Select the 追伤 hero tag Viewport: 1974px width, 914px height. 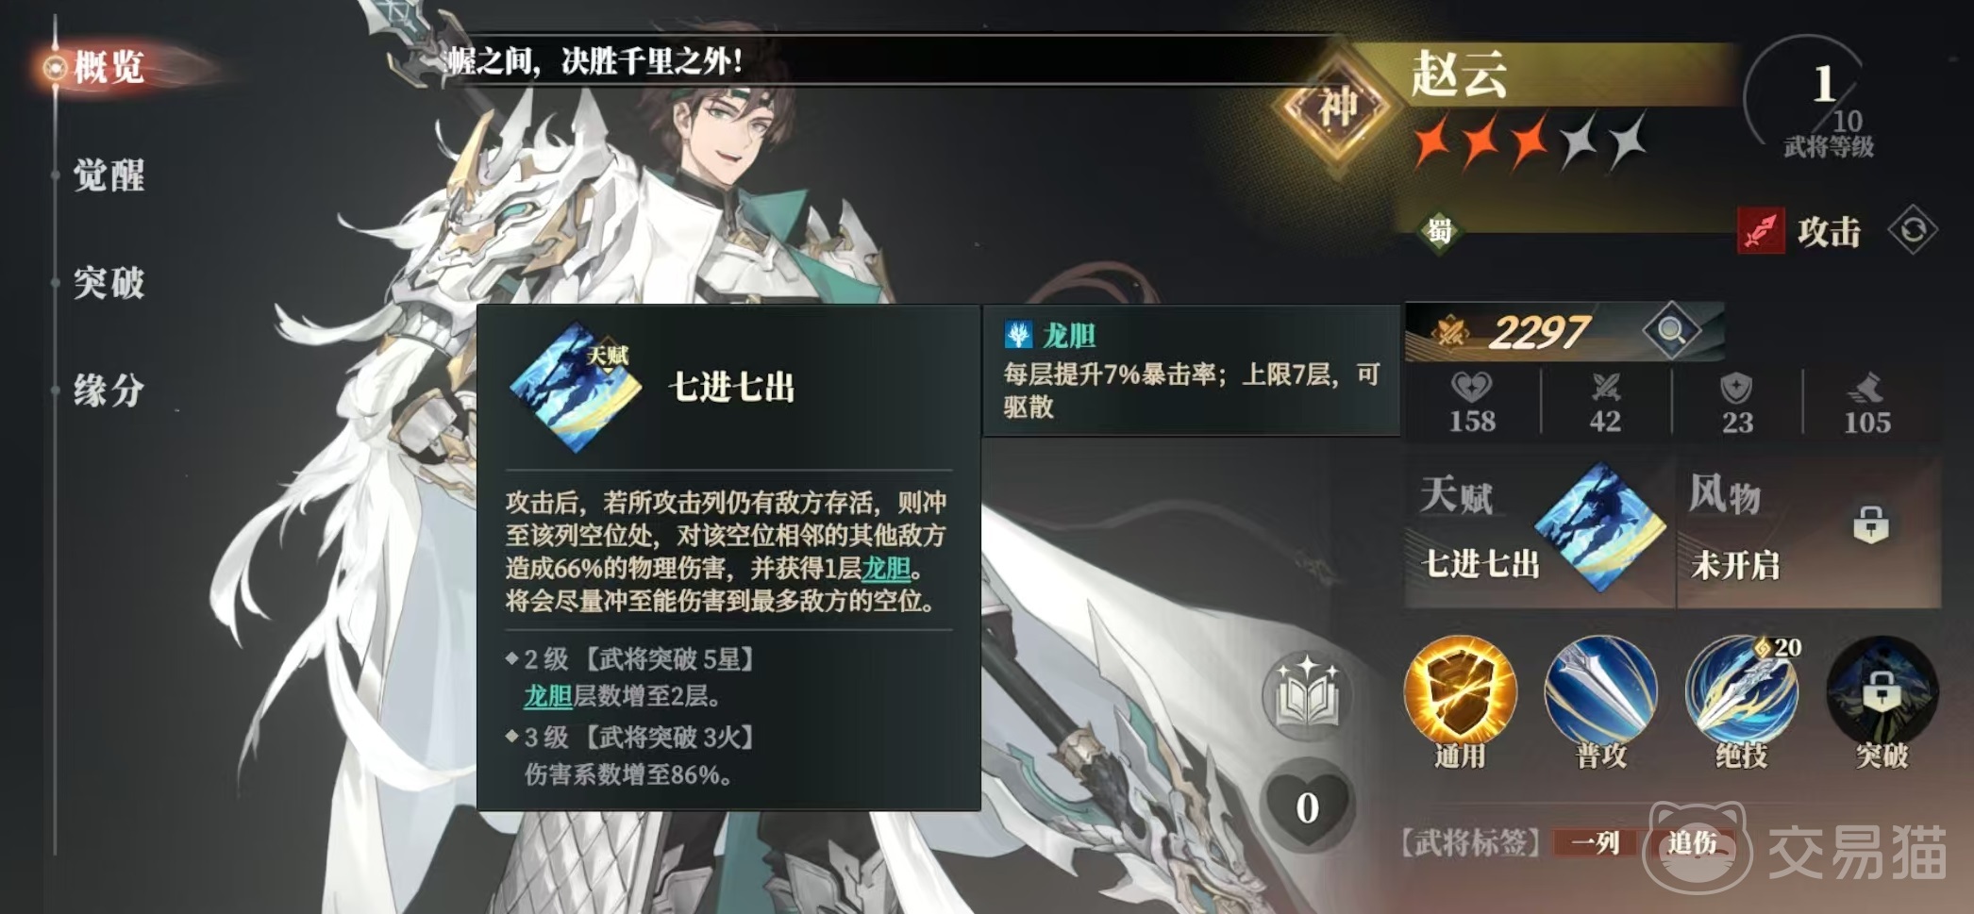1692,842
